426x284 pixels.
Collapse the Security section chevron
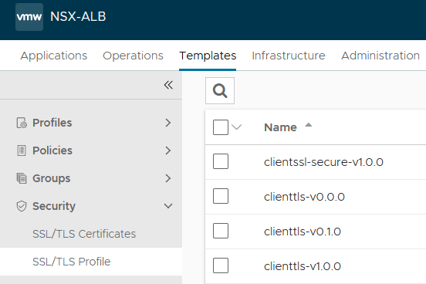click(168, 206)
